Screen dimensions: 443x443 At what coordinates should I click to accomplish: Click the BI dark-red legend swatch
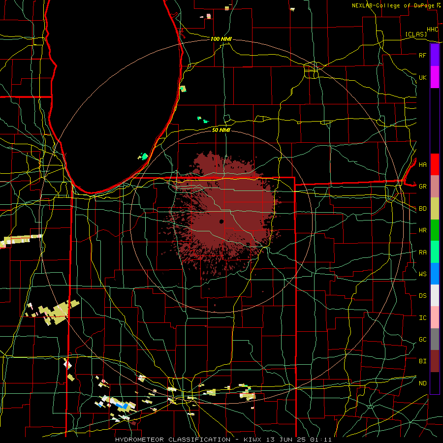(435, 361)
